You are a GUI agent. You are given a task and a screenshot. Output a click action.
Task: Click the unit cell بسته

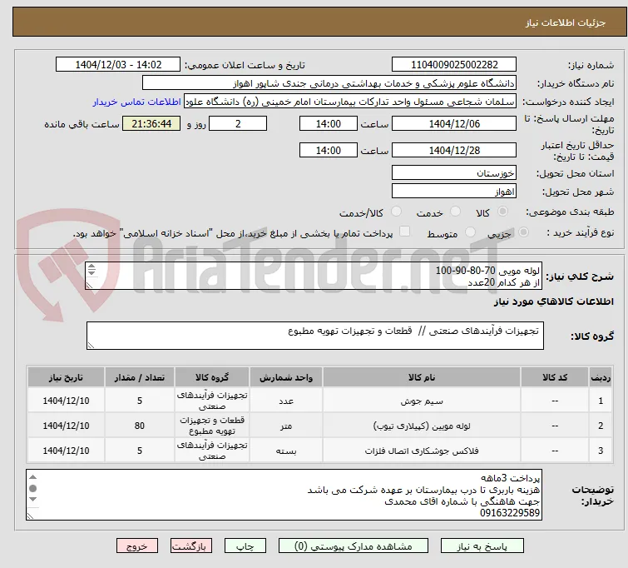[x=286, y=451]
